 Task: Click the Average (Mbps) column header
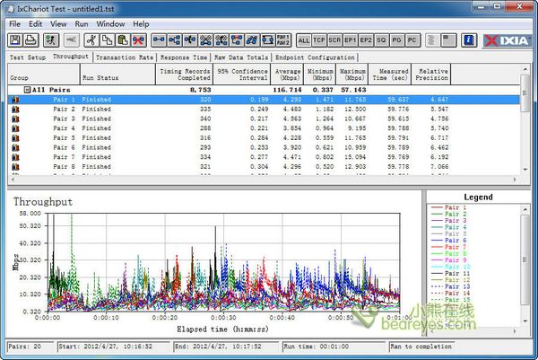(287, 75)
